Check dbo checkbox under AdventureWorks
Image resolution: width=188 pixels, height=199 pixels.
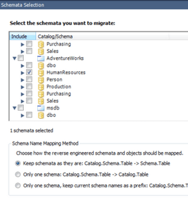coord(29,65)
